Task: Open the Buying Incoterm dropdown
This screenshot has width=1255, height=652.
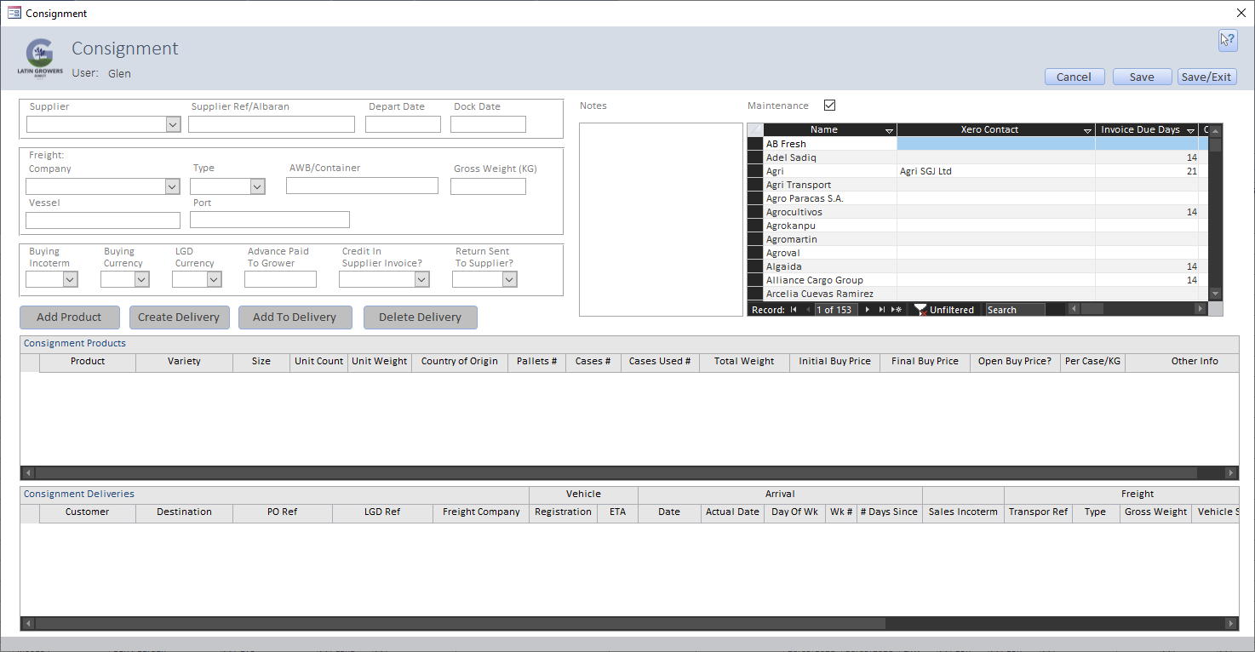Action: [71, 279]
